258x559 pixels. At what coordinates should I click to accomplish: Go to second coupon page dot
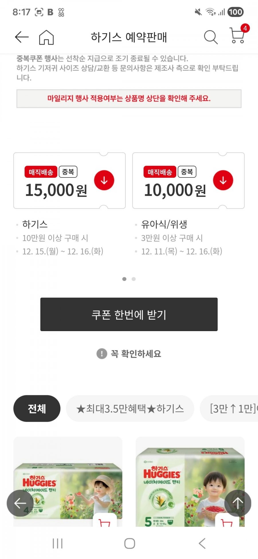134,279
